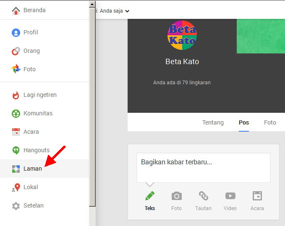Open Acara label in the sidebar
The width and height of the screenshot is (285, 226).
[x=31, y=132]
